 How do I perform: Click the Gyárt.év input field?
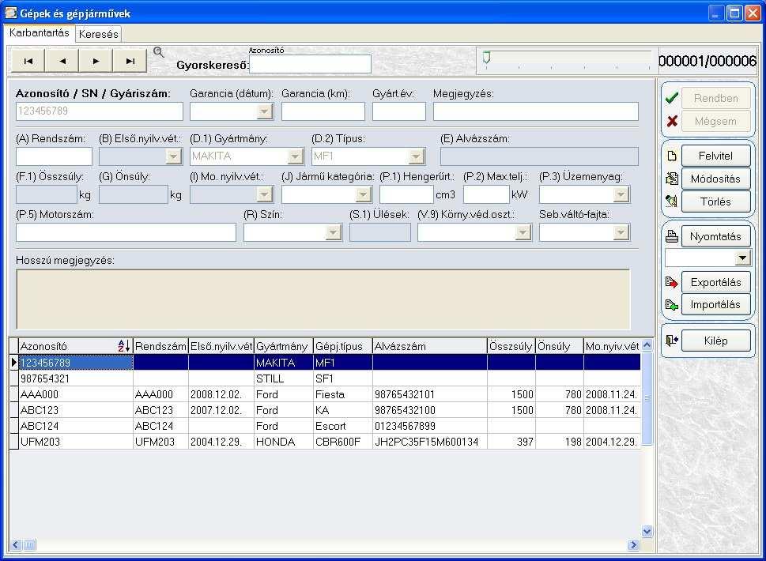click(x=398, y=111)
